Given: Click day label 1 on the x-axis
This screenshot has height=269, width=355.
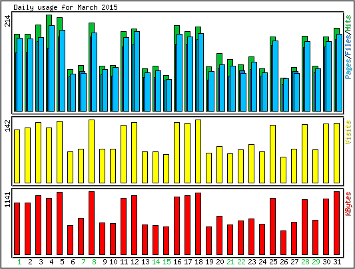Looking at the screenshot, I should point(19,262).
